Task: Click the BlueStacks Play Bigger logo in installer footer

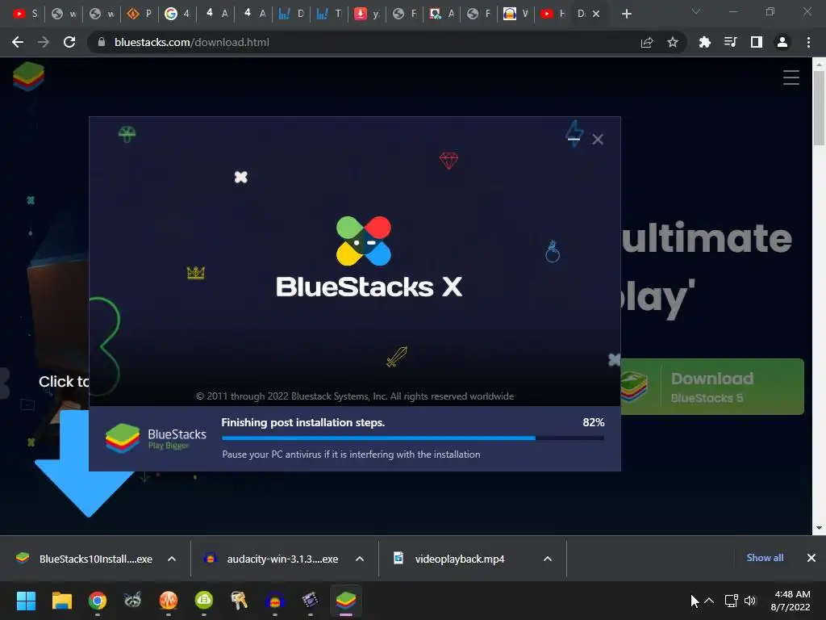Action: pyautogui.click(x=156, y=438)
